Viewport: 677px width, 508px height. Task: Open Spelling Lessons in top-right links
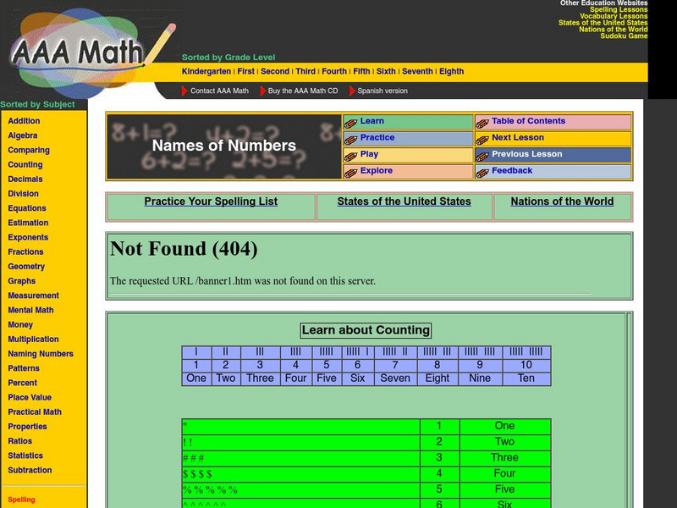coord(619,9)
